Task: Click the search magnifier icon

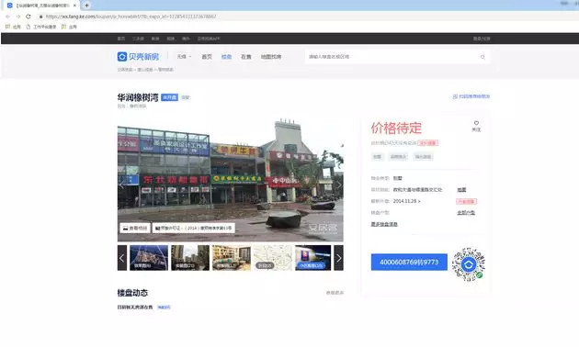Action: point(482,57)
